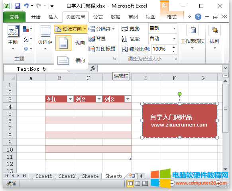Viewport: 232px width, 191px height.
Task: Switch to the 插入 Insert tab
Action: pyautogui.click(x=53, y=17)
